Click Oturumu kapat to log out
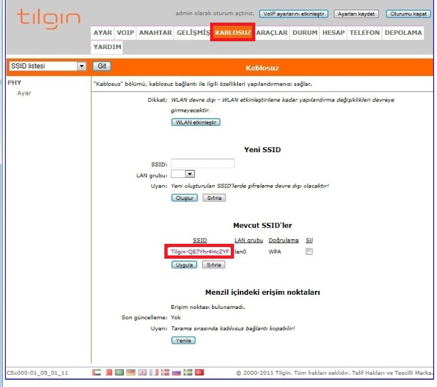437x387 pixels. pyautogui.click(x=408, y=14)
